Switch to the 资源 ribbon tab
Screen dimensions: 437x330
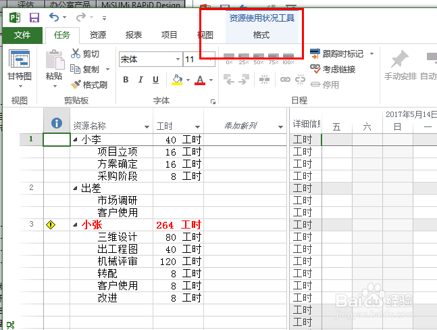(x=98, y=35)
